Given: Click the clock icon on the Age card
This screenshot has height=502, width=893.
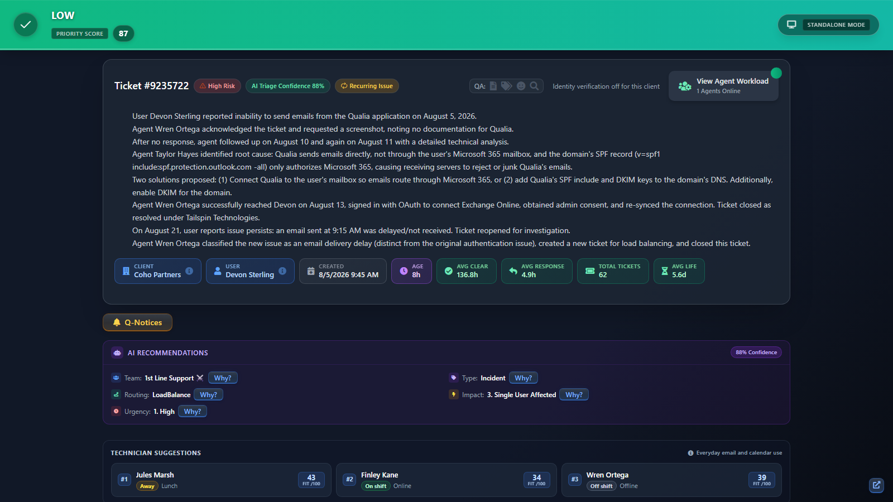Looking at the screenshot, I should (x=404, y=271).
